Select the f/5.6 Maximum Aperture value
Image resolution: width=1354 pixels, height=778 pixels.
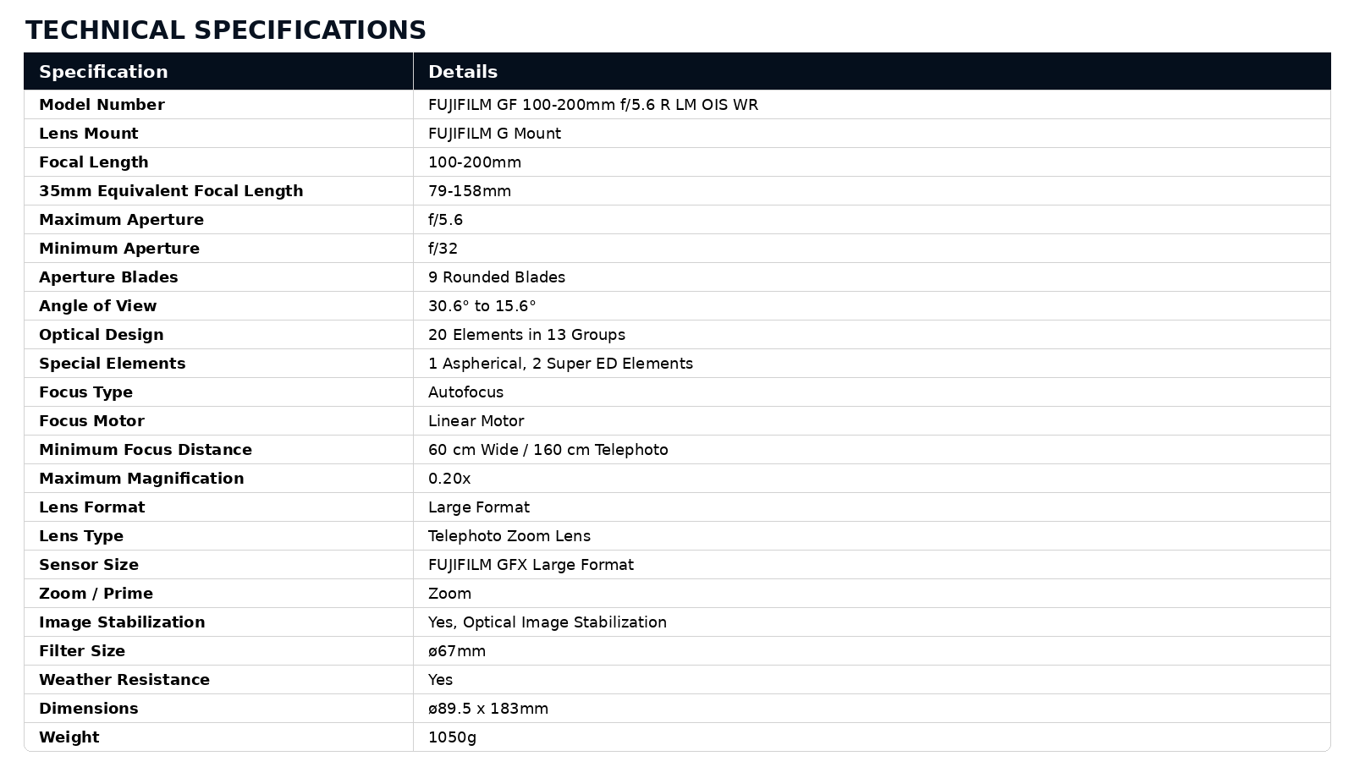445,220
